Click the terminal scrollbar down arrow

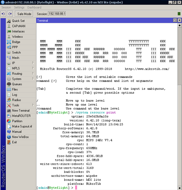tap(179, 188)
